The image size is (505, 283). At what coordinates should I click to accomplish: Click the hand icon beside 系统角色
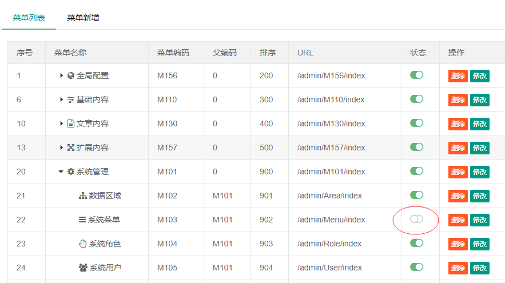(82, 244)
